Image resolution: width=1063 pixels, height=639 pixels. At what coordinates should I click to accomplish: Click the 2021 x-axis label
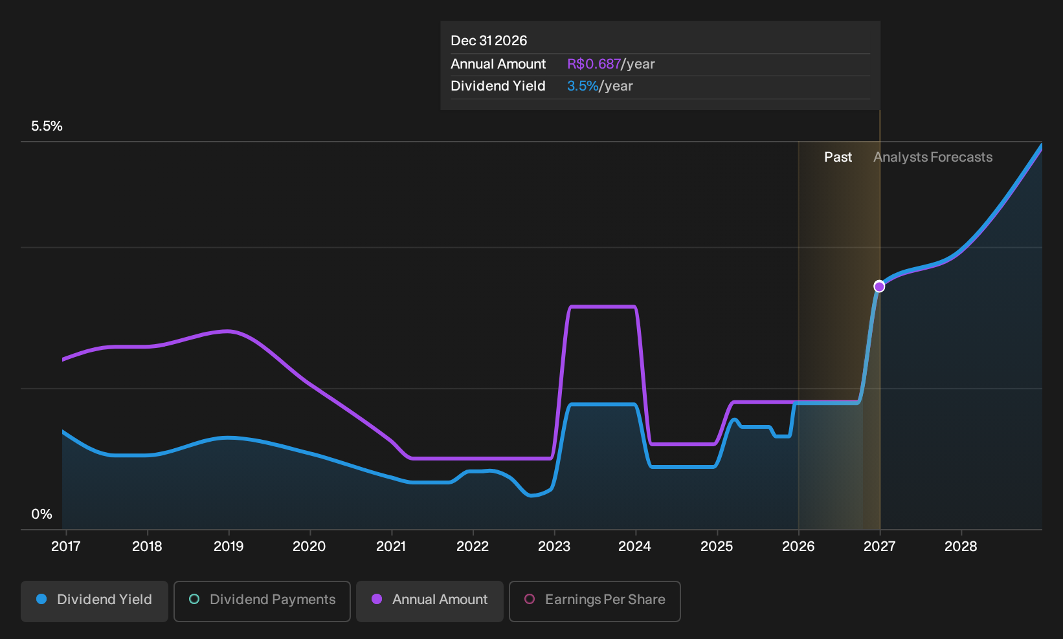click(x=391, y=547)
